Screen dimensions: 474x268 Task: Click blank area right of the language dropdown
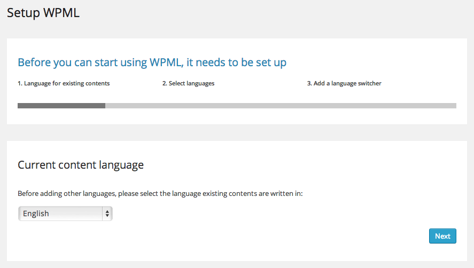click(240, 214)
